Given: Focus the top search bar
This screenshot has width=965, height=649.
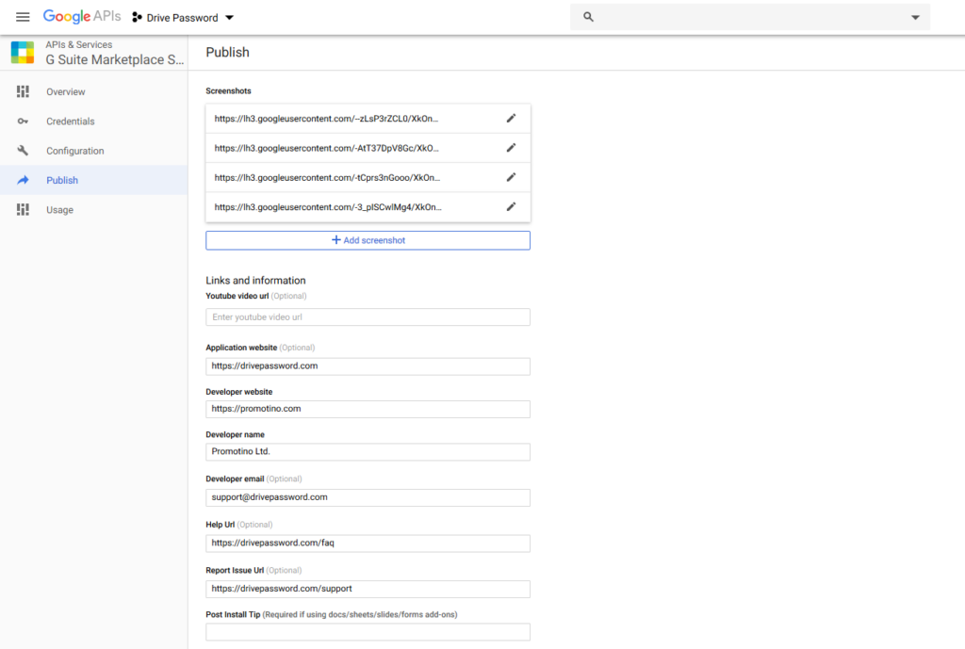Looking at the screenshot, I should [x=749, y=17].
